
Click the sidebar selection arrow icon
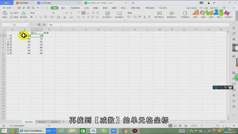234,28
